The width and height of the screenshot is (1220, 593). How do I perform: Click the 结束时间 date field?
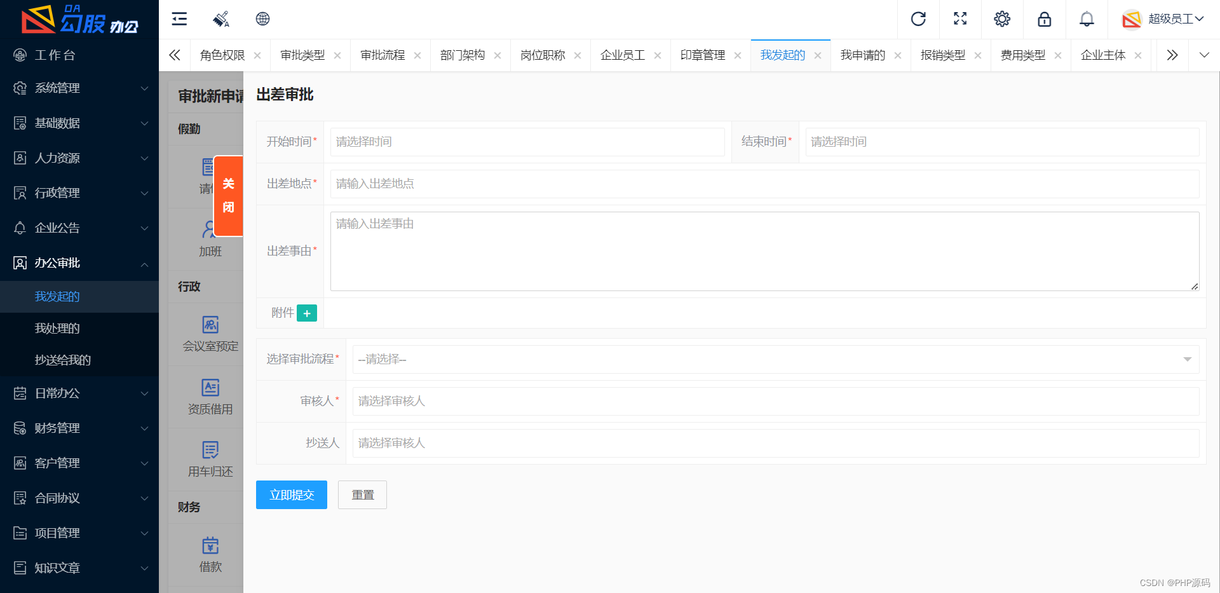[x=1002, y=142]
